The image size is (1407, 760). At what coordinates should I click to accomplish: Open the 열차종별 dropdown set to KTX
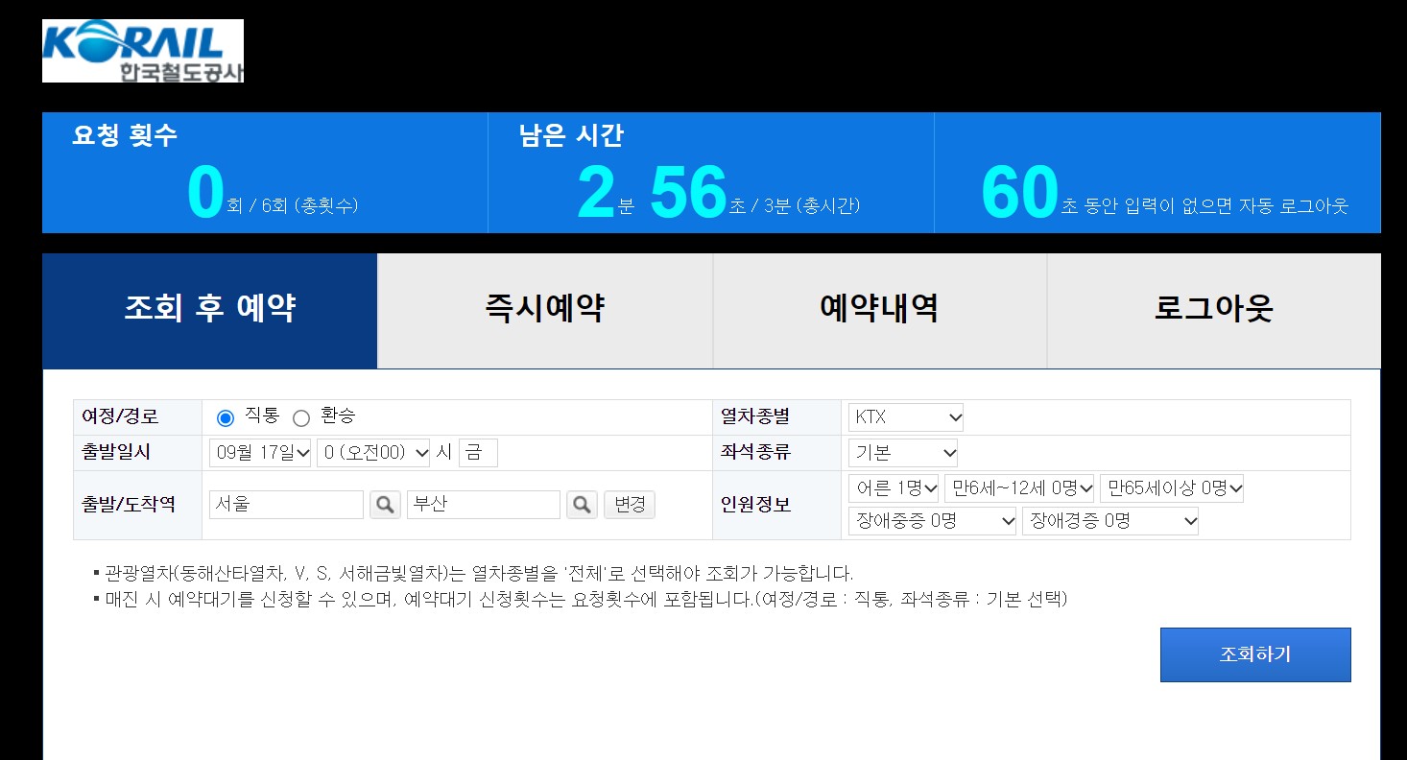(x=903, y=416)
